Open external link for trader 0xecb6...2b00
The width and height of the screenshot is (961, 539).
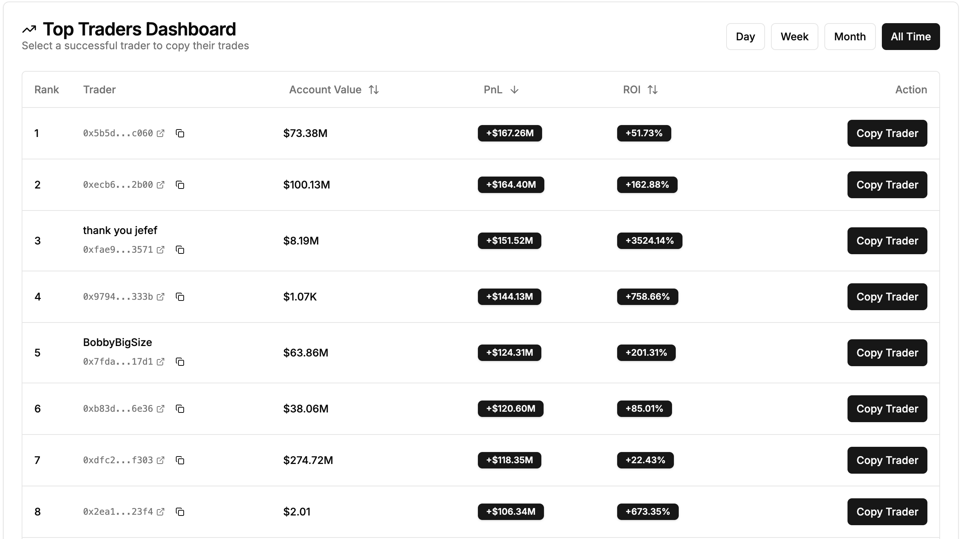click(x=161, y=184)
